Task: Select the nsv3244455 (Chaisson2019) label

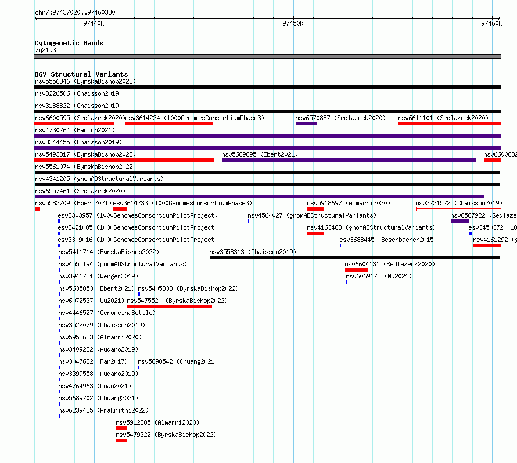Action: 78,142
